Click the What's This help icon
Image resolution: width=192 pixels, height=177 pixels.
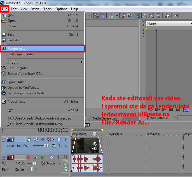tap(176, 16)
